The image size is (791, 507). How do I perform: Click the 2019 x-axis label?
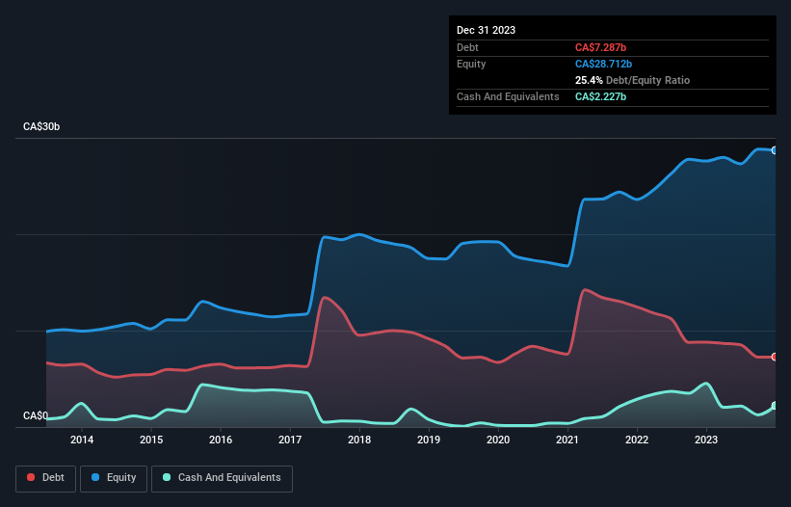click(429, 440)
